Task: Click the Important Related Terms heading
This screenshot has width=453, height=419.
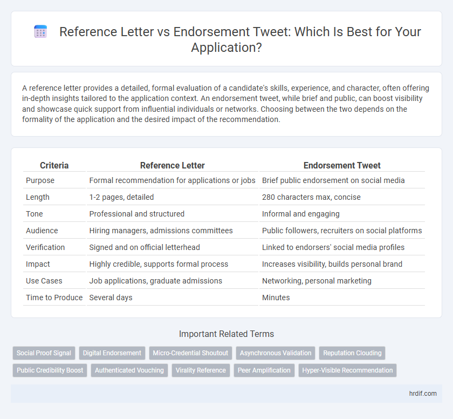Action: click(x=226, y=334)
